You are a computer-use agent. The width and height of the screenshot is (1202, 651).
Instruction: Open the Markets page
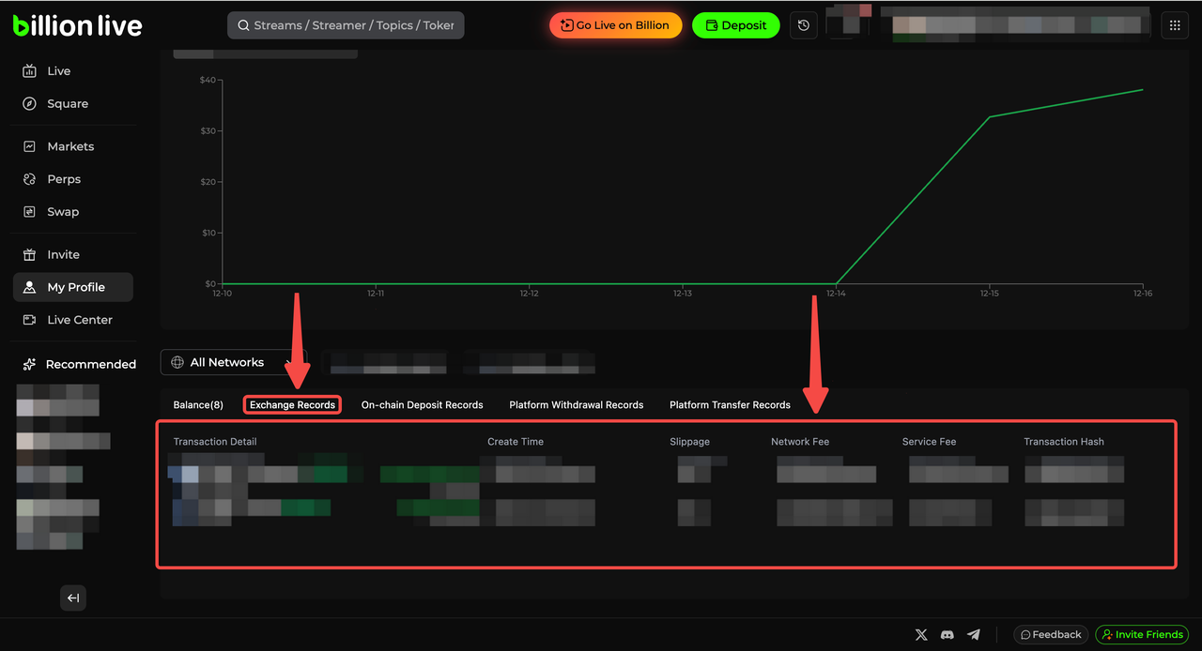[x=70, y=146]
